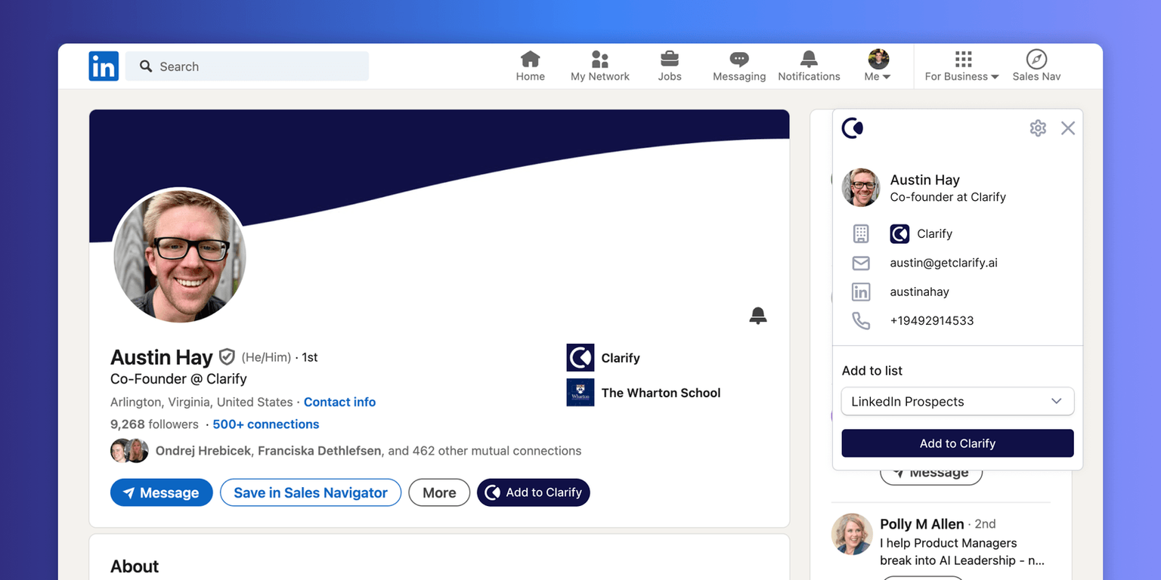Open LinkedIn Prospects list dropdown

pyautogui.click(x=958, y=401)
